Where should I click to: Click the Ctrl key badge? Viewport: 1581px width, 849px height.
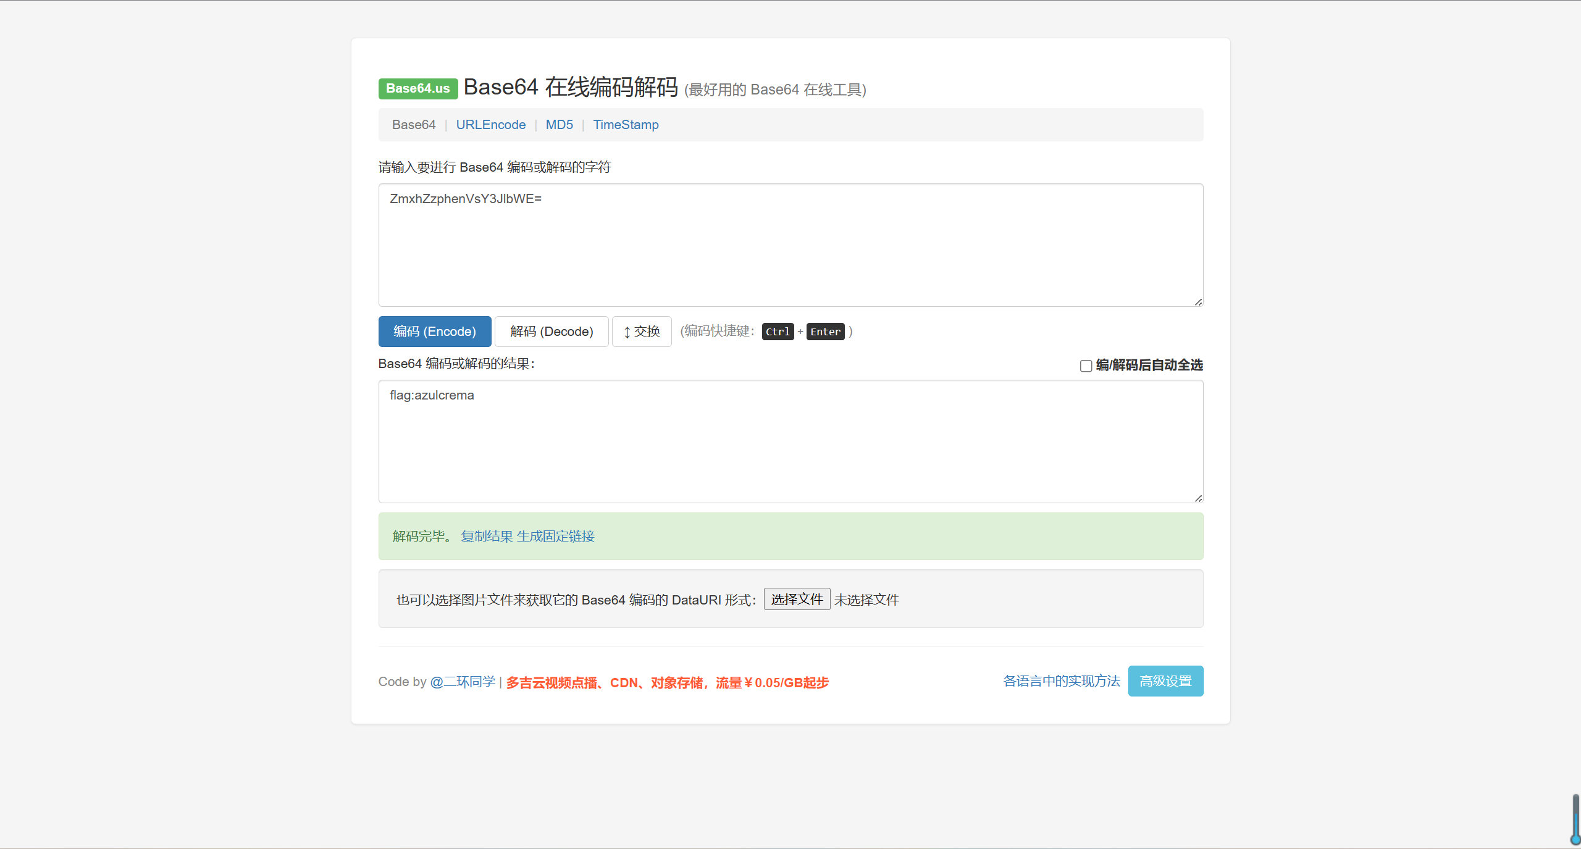pyautogui.click(x=777, y=332)
